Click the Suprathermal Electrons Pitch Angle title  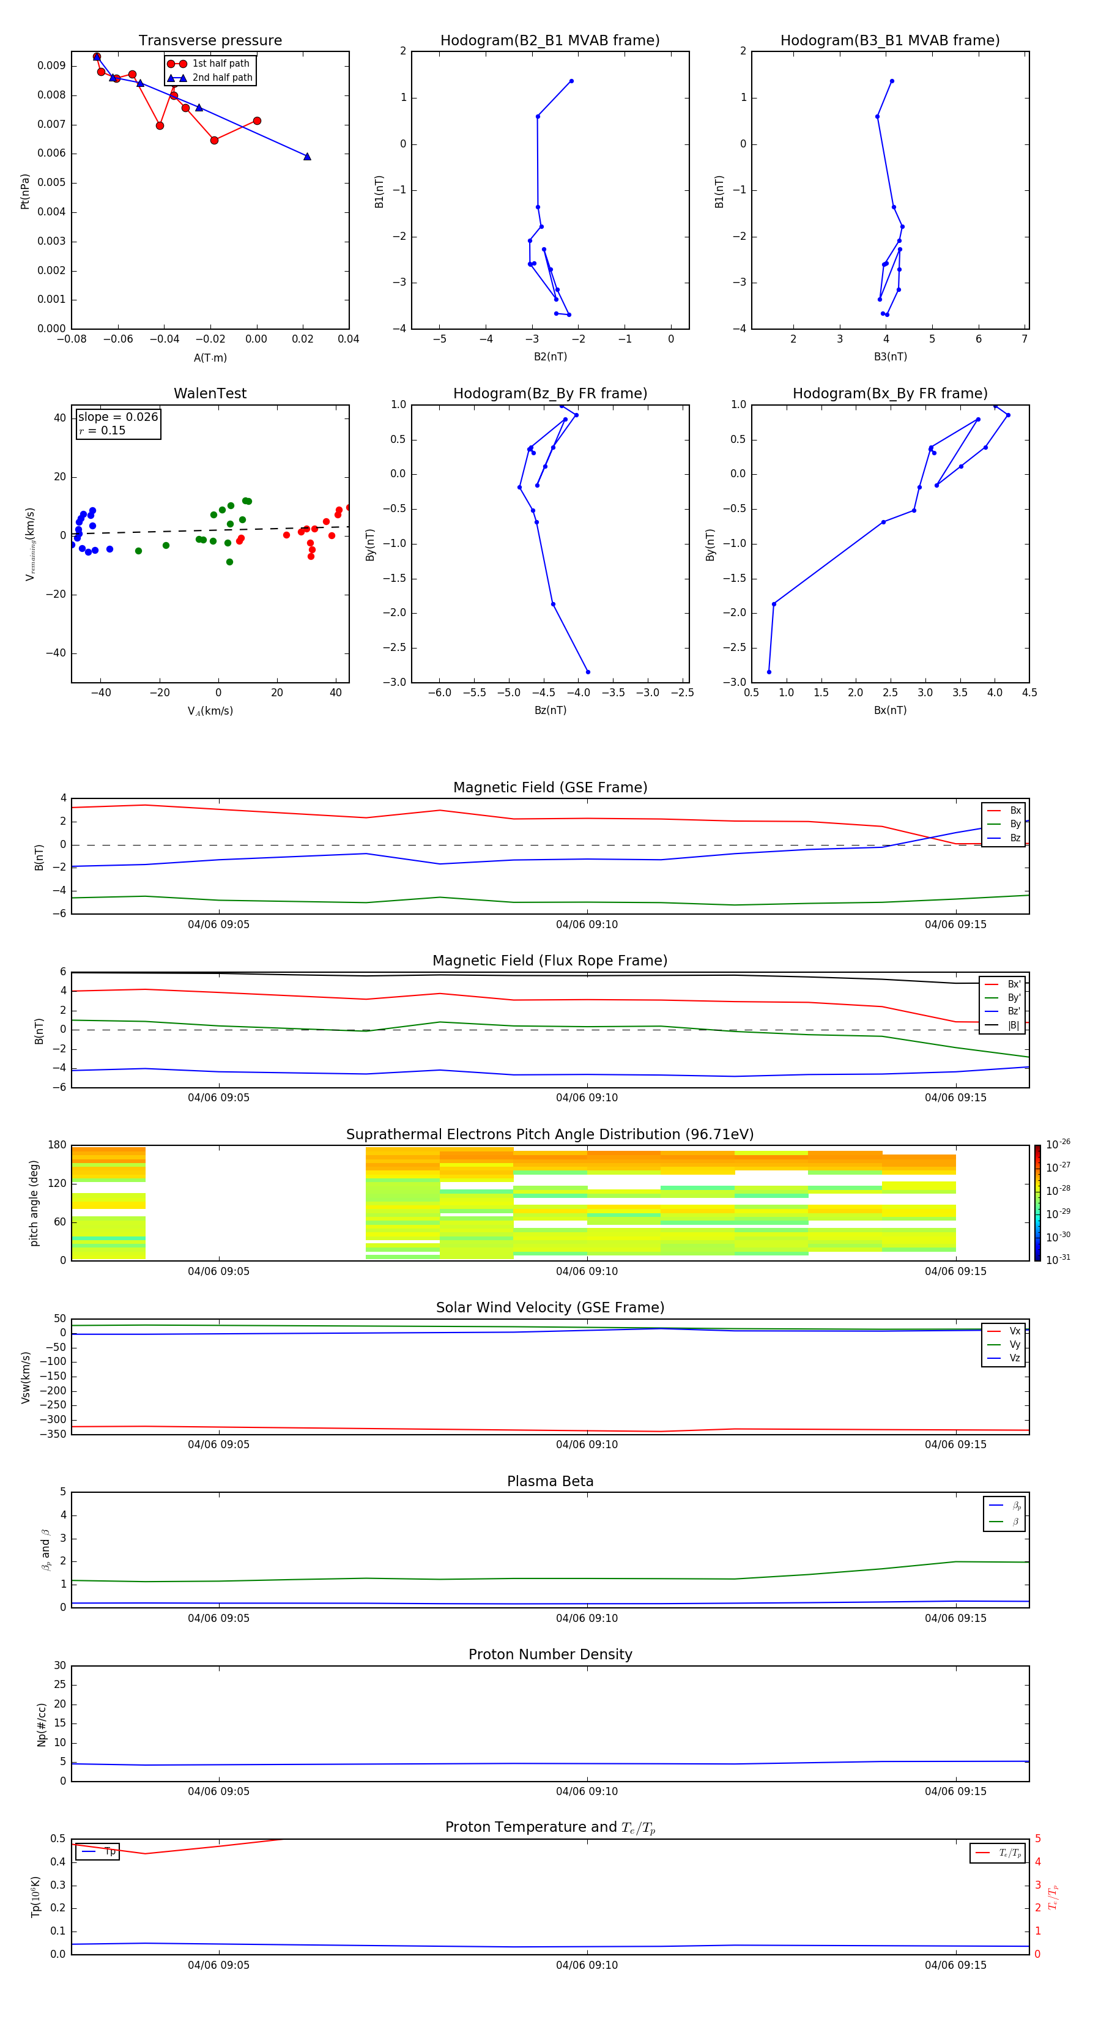point(550,1135)
